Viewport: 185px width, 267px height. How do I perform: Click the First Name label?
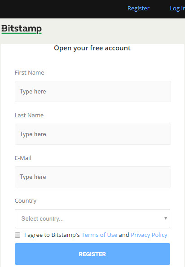tap(30, 73)
